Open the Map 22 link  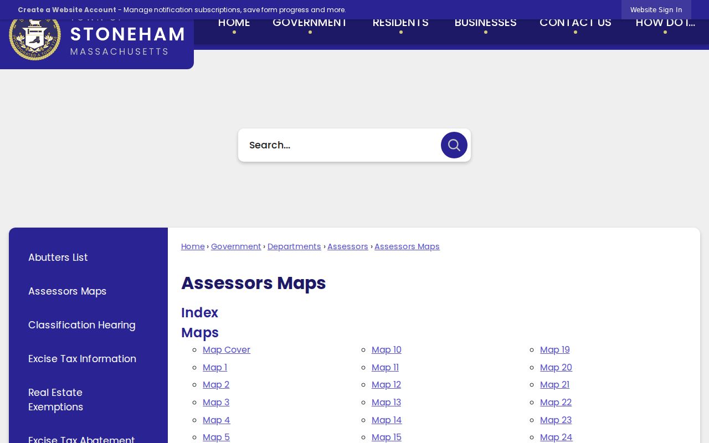pyautogui.click(x=556, y=403)
